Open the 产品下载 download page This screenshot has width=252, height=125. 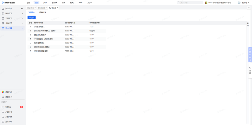(9, 112)
